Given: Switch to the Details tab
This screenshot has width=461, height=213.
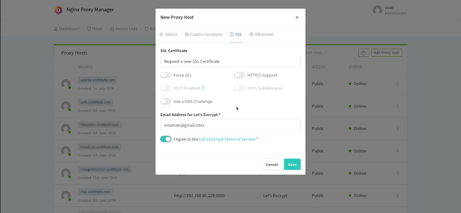Looking at the screenshot, I should [168, 34].
